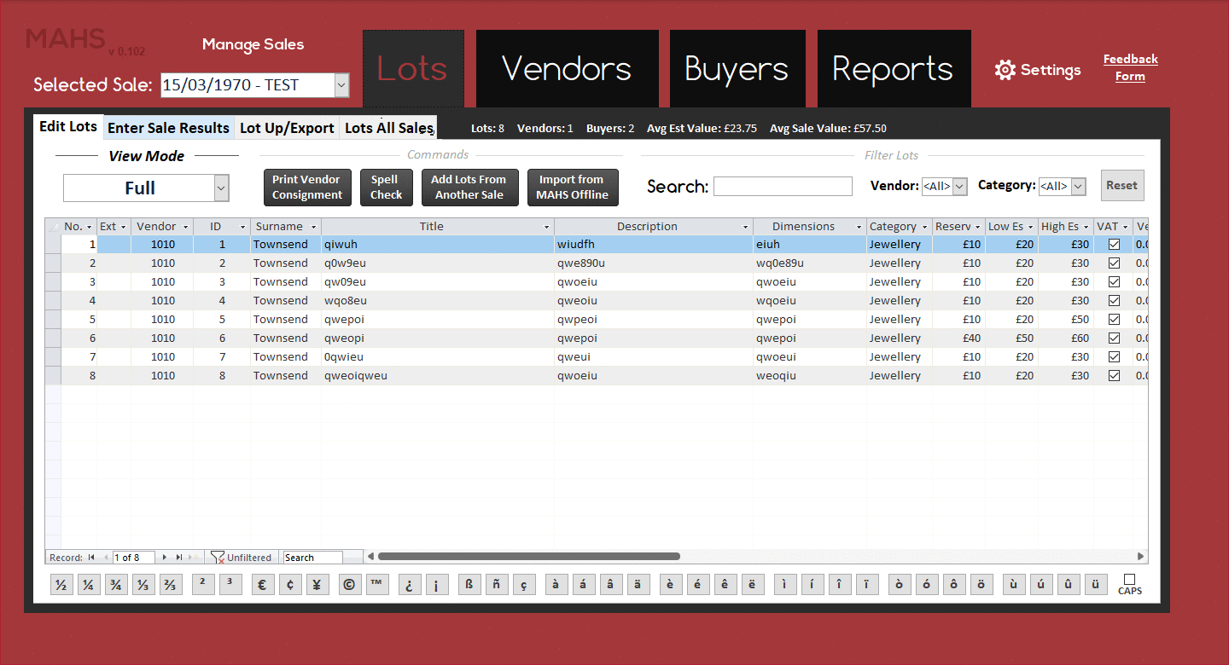The height and width of the screenshot is (665, 1229).
Task: Insert the ü character
Action: (1095, 585)
